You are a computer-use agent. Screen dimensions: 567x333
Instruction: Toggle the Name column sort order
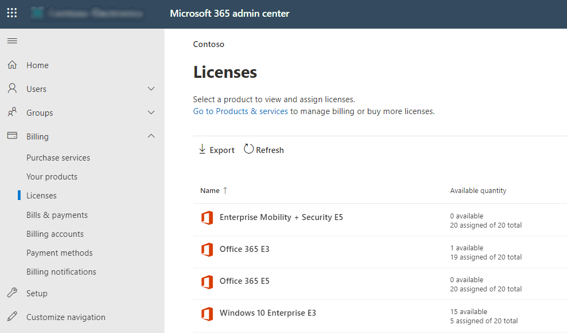pos(213,190)
